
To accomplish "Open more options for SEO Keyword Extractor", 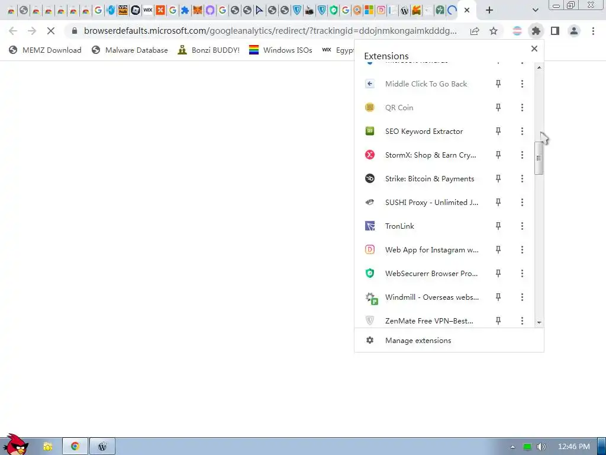I will coord(522,131).
